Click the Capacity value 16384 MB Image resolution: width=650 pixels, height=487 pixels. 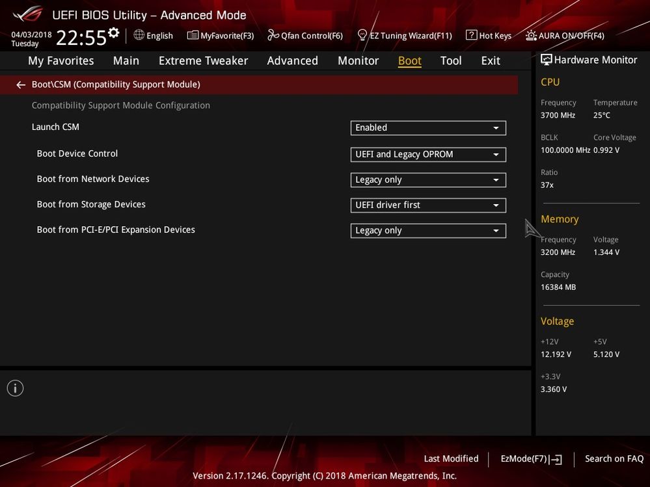(x=558, y=287)
